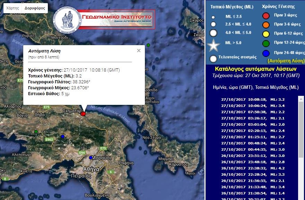This screenshot has height=200, width=305.
Task: Click the catalog list scroll-up arrow
Action: [300, 99]
